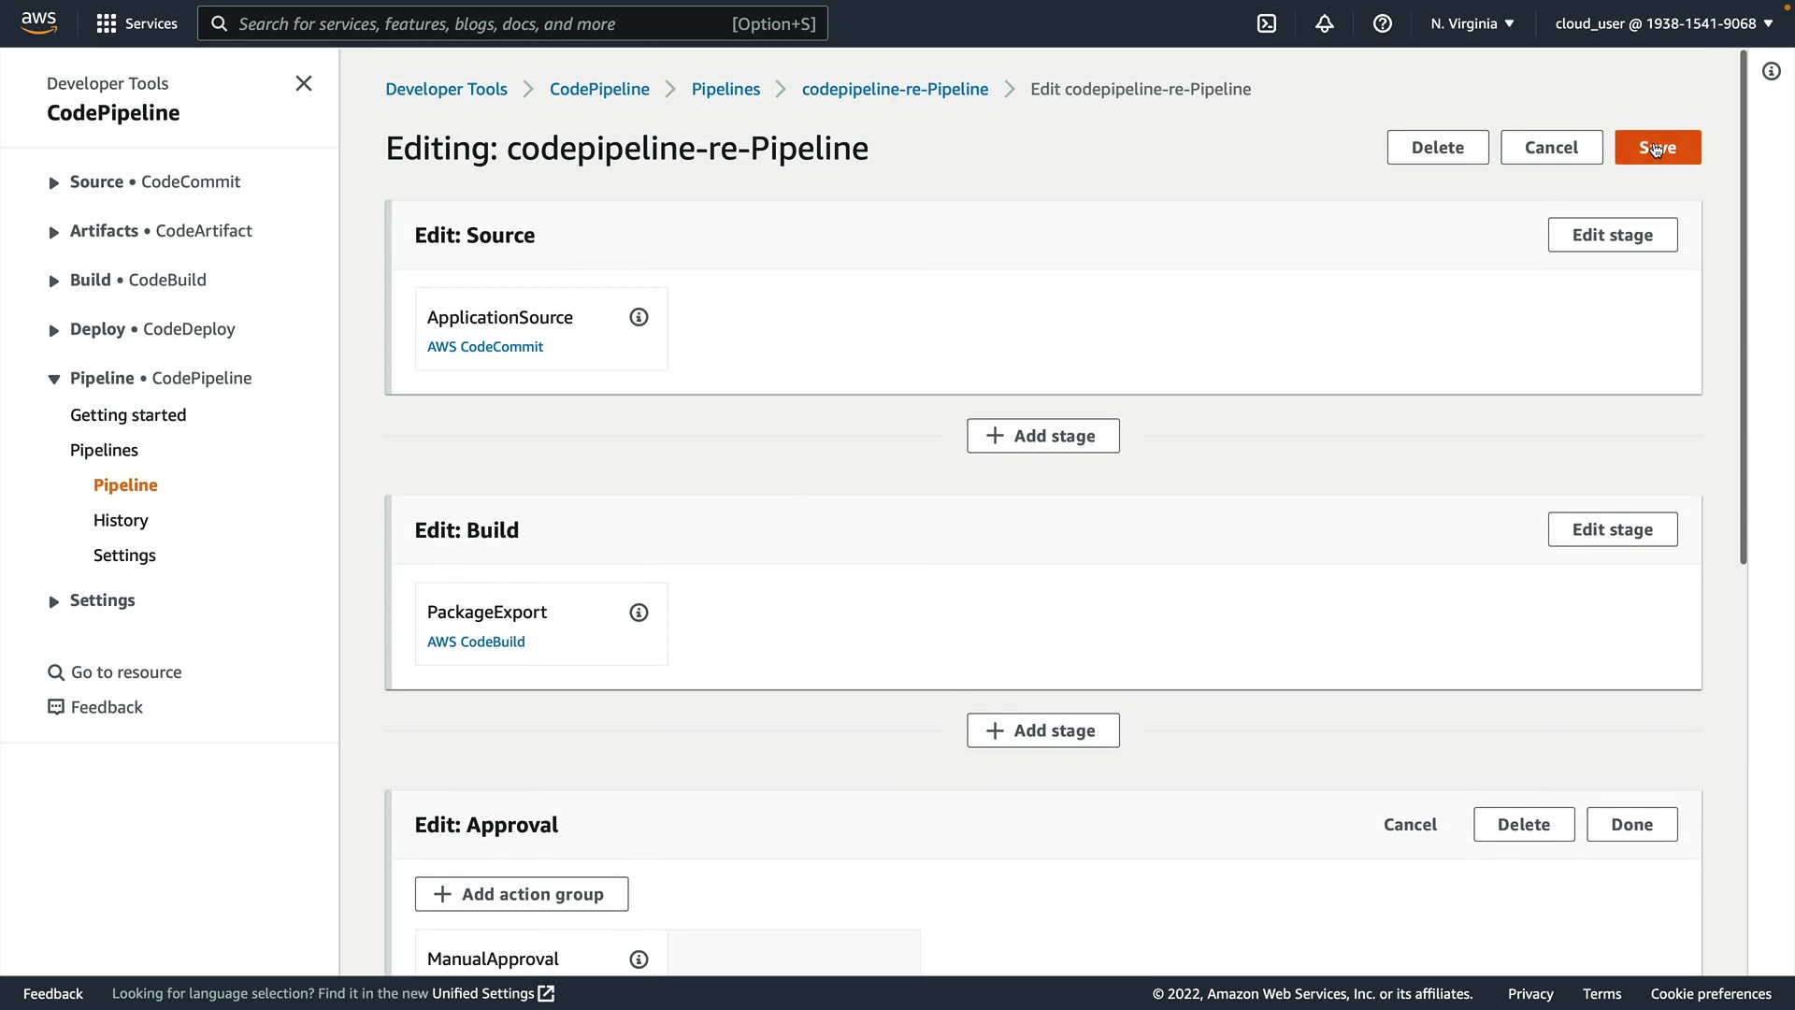Screen dimensions: 1795x1010
Task: Open the info panel icon at right edge
Action: 1772,71
